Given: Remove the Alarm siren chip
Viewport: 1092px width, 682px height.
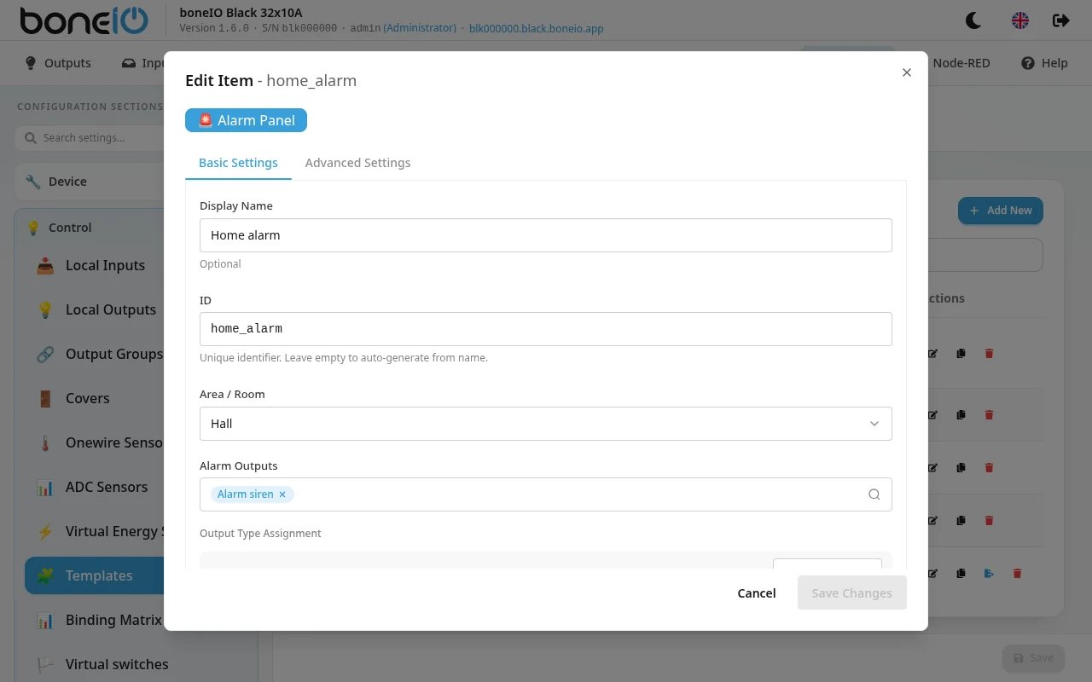Looking at the screenshot, I should pyautogui.click(x=282, y=494).
